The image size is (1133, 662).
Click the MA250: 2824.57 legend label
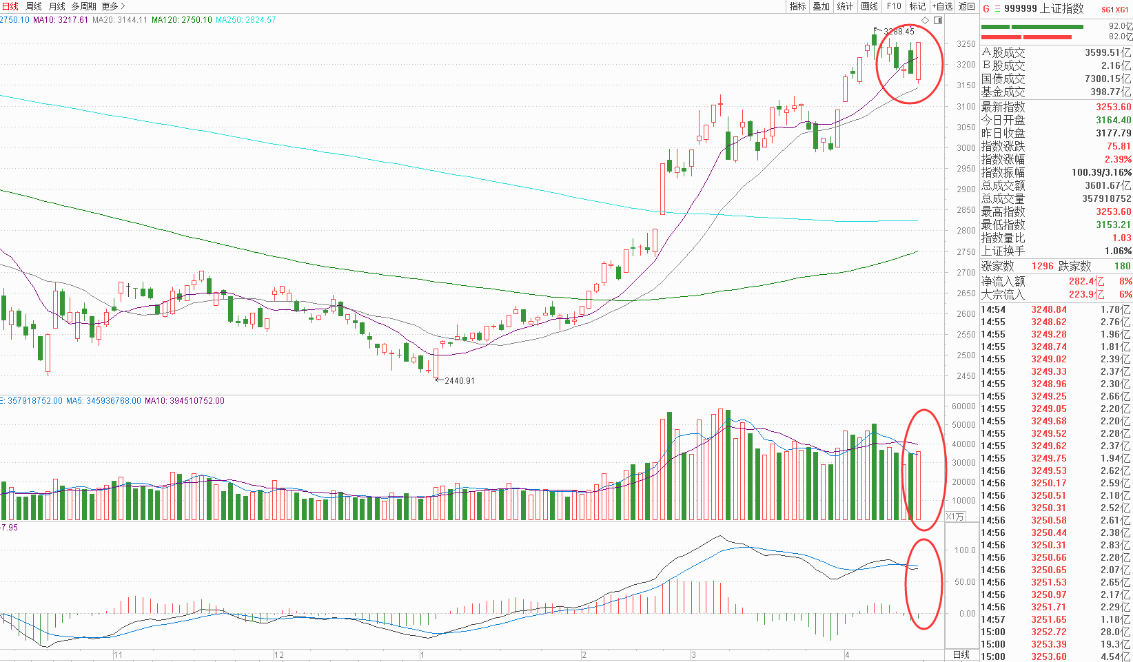tap(246, 20)
